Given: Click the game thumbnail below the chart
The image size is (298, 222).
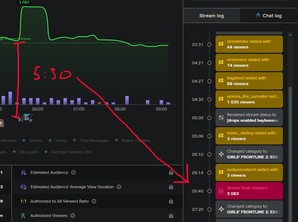Looking at the screenshot, I should (26, 117).
